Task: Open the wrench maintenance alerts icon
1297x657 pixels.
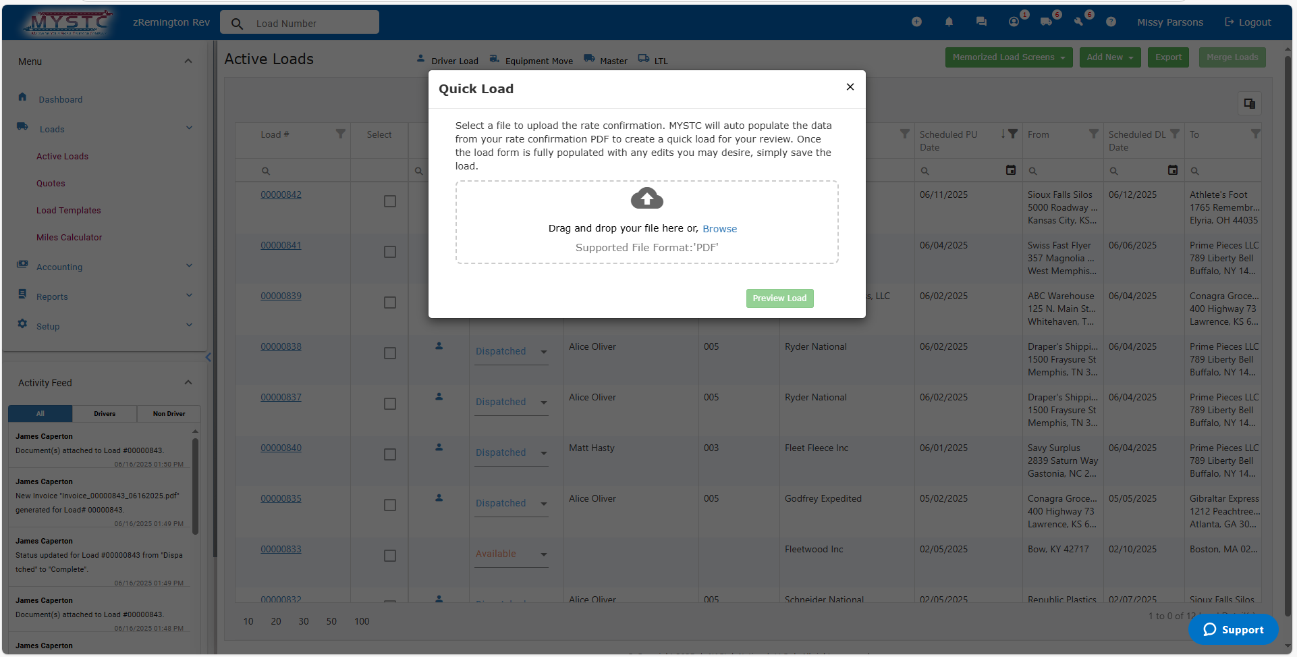Action: [1078, 22]
